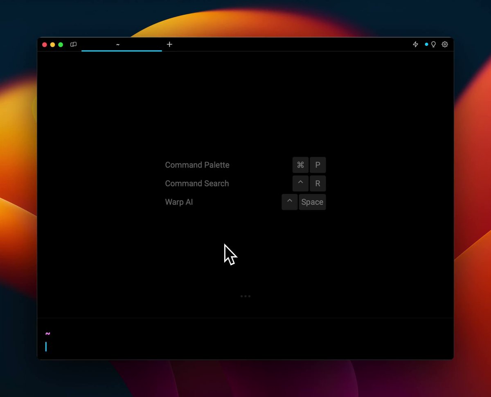Click the R key cap
The width and height of the screenshot is (491, 397).
click(318, 184)
